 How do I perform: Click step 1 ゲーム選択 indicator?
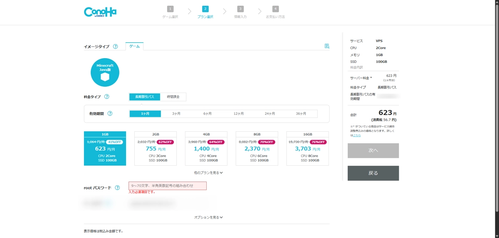(170, 12)
